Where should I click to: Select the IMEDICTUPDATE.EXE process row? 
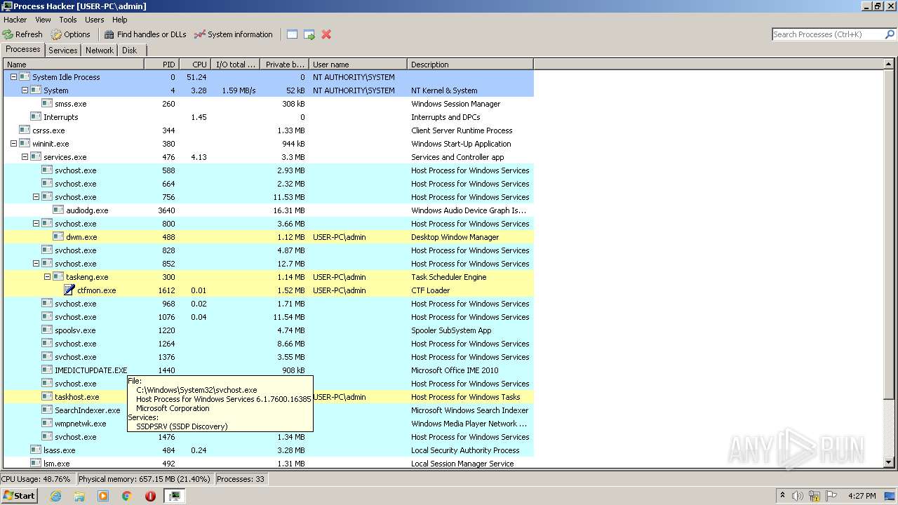269,370
